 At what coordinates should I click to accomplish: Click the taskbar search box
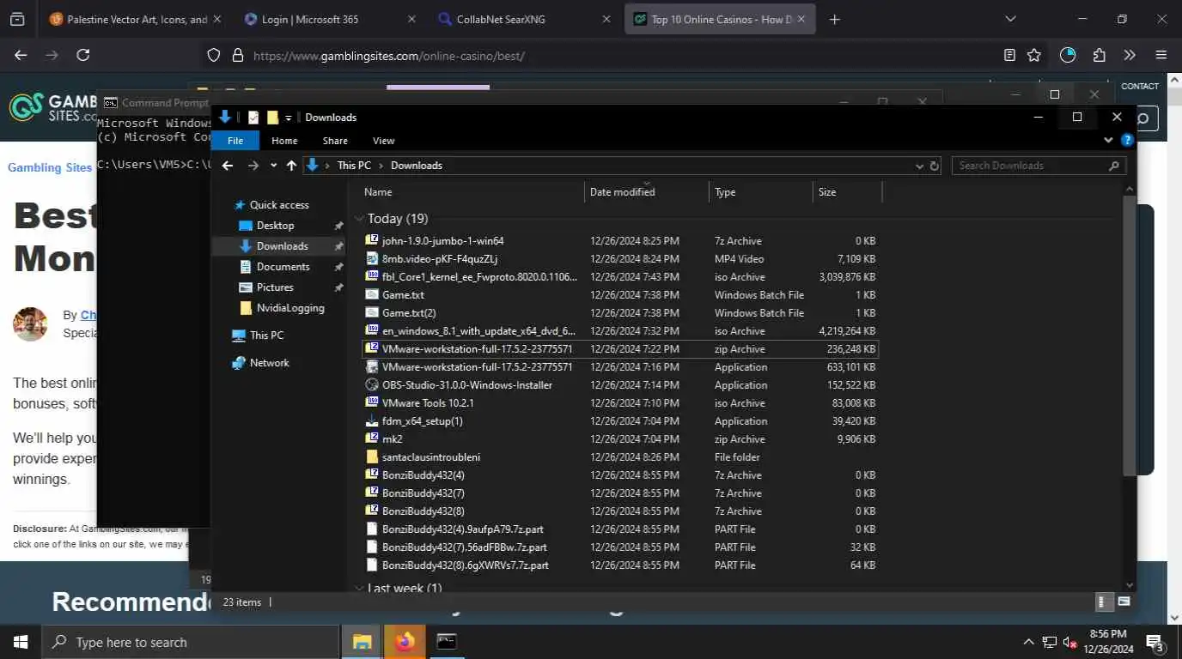191,642
